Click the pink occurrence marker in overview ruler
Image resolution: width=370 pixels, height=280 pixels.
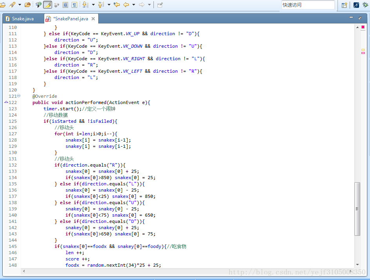pyautogui.click(x=363, y=53)
